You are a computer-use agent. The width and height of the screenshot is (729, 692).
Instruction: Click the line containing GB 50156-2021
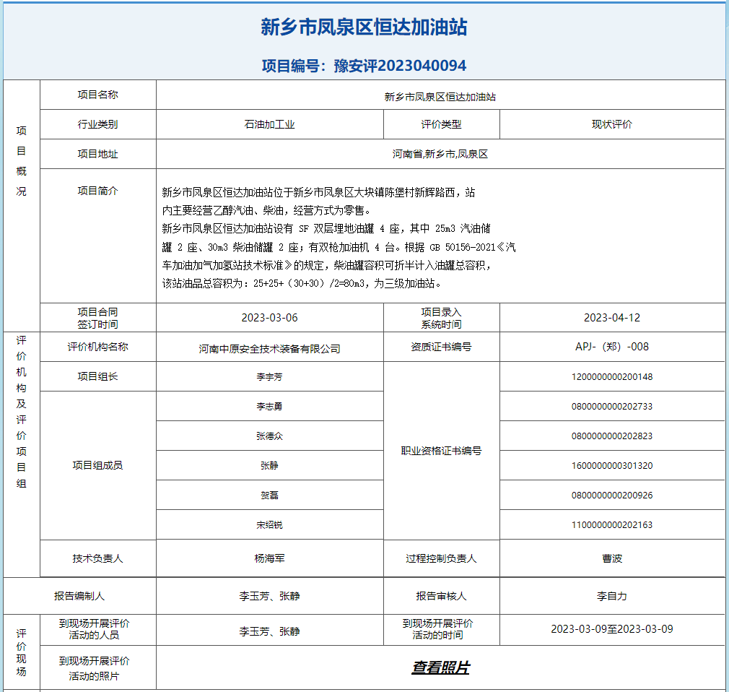tap(339, 247)
